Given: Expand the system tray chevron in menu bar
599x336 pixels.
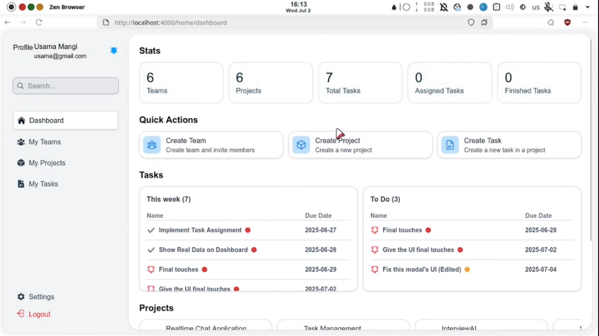Looking at the screenshot, I should coord(588,7).
